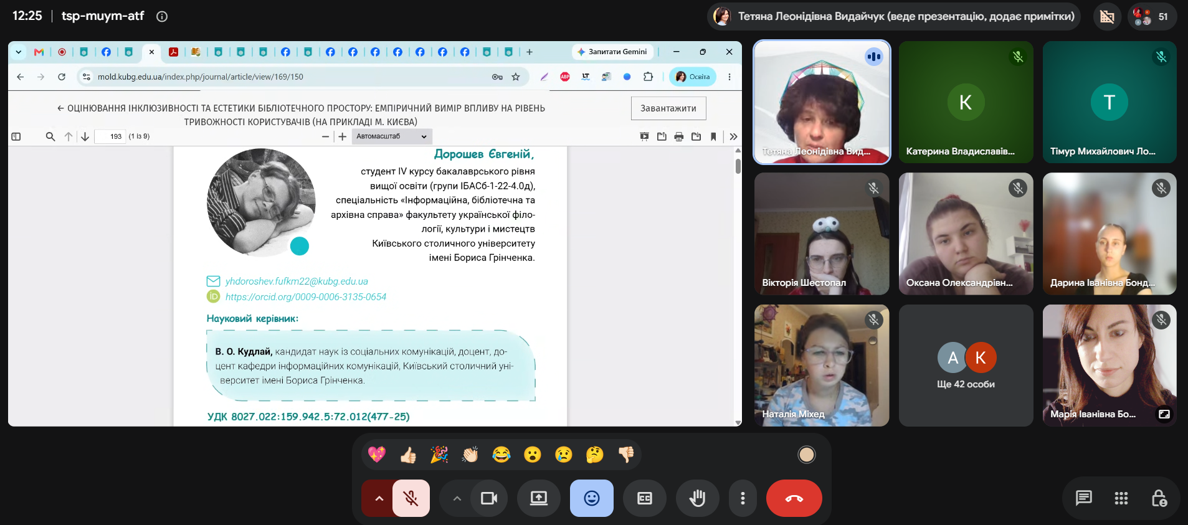Leave the call with red hang-up button
Screen dimensions: 1188x525
[794, 498]
